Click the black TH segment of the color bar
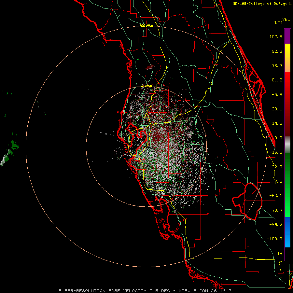Screen dimensions: 293x293 point(287,254)
